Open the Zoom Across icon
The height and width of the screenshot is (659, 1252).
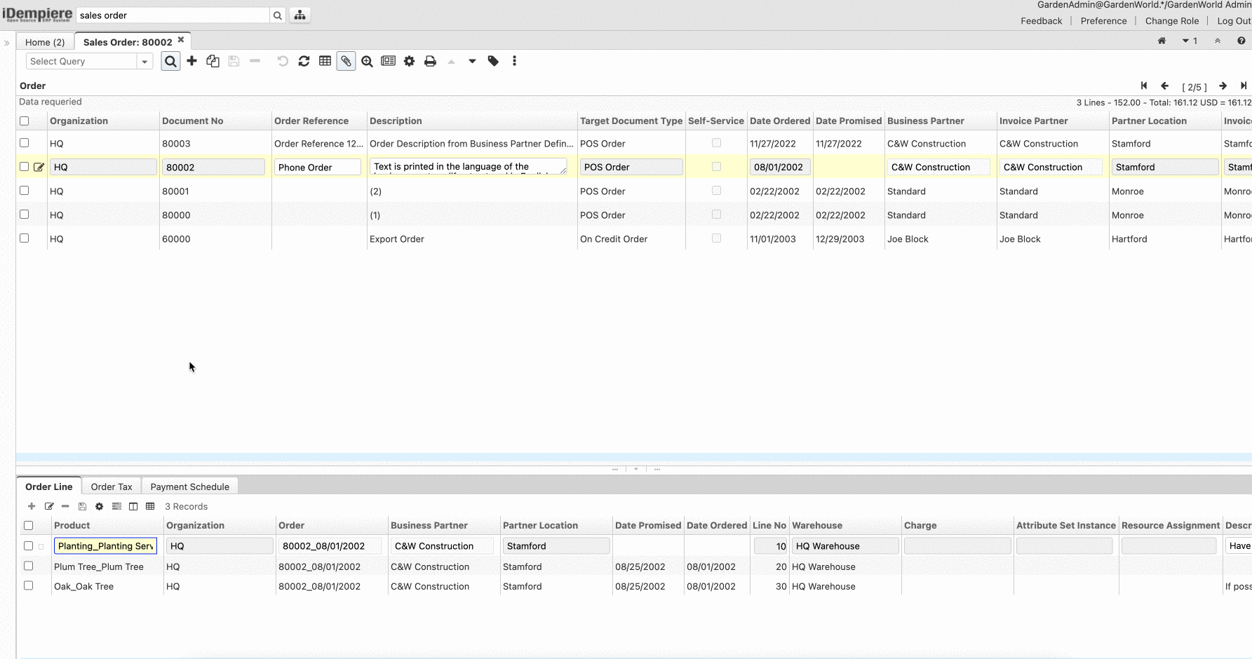pos(367,61)
